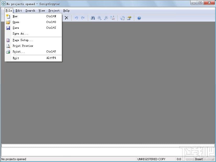Click the encrypt scripts documents icon
The height and width of the screenshot is (162, 216).
tap(123, 18)
